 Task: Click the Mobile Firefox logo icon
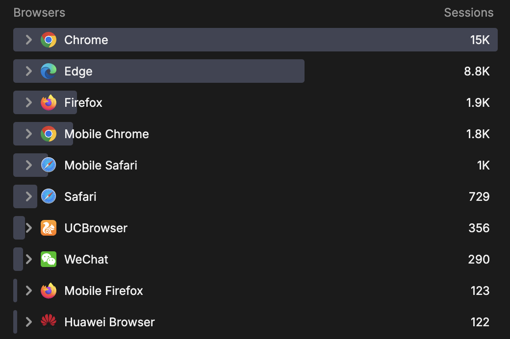pyautogui.click(x=49, y=291)
